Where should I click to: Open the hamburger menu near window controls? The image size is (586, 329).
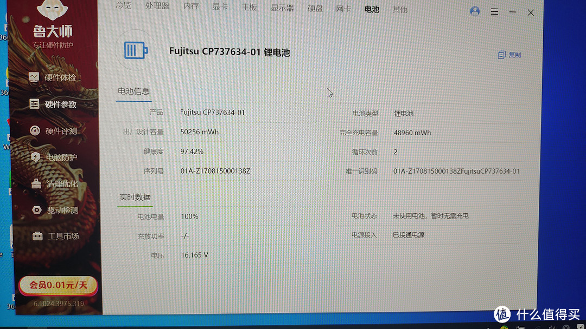494,11
